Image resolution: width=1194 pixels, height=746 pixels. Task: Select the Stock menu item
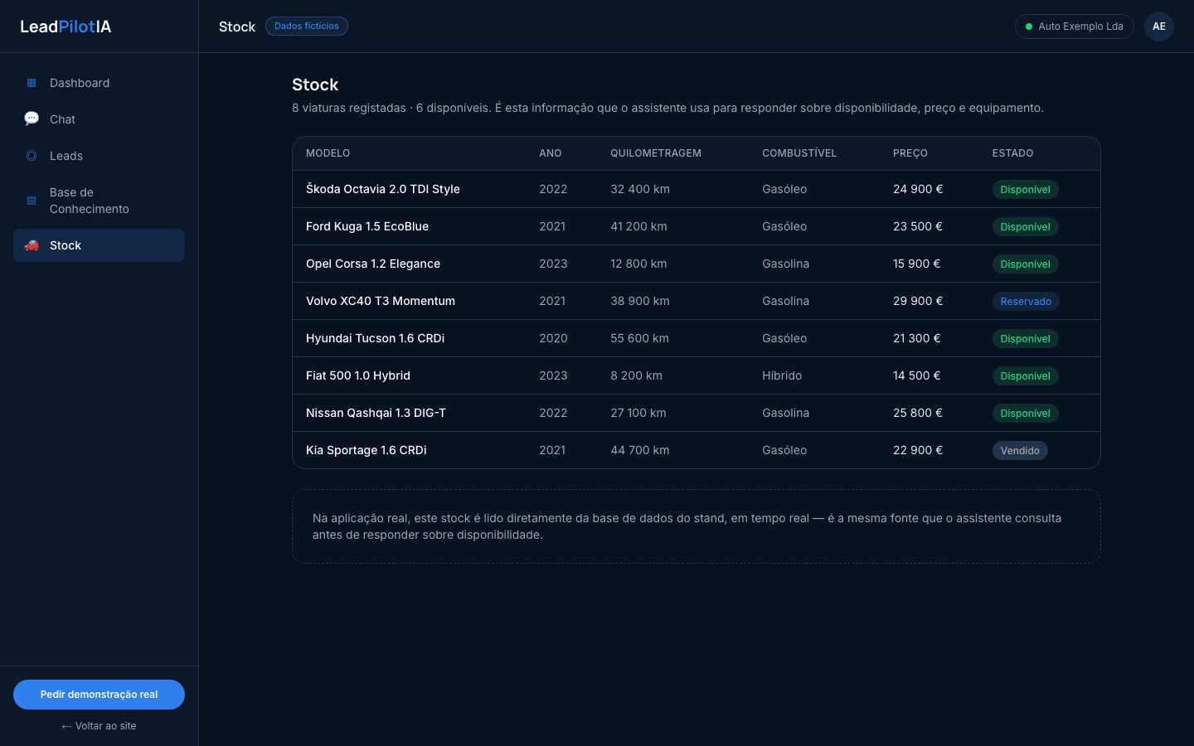[x=99, y=245]
